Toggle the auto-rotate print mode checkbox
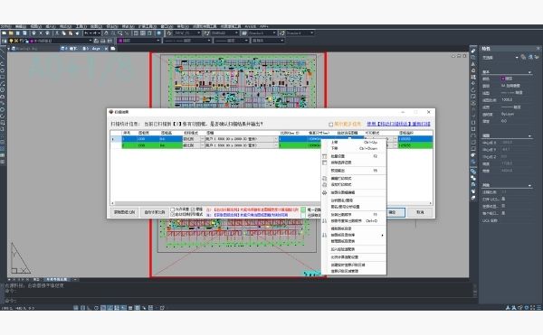The image size is (543, 335). pyautogui.click(x=173, y=215)
